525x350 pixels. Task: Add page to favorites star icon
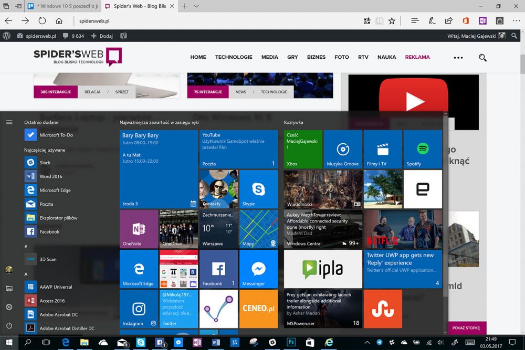tap(392, 21)
